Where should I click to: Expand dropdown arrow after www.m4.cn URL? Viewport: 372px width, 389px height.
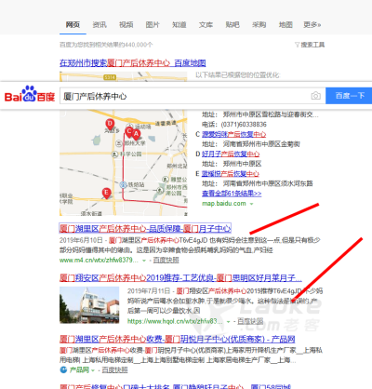(x=144, y=261)
